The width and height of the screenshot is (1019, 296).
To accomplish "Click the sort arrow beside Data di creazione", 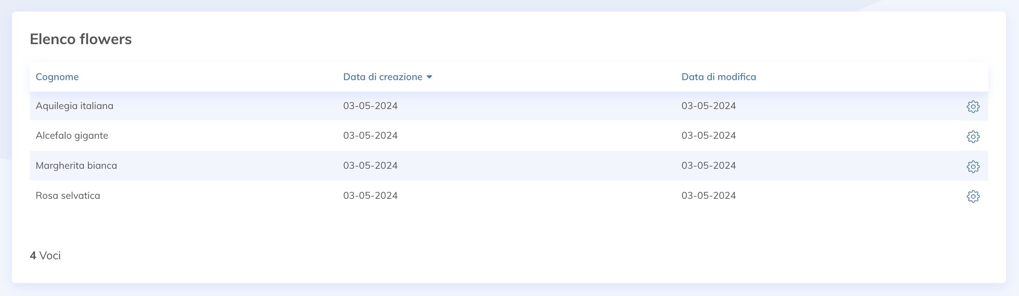I will pyautogui.click(x=429, y=77).
